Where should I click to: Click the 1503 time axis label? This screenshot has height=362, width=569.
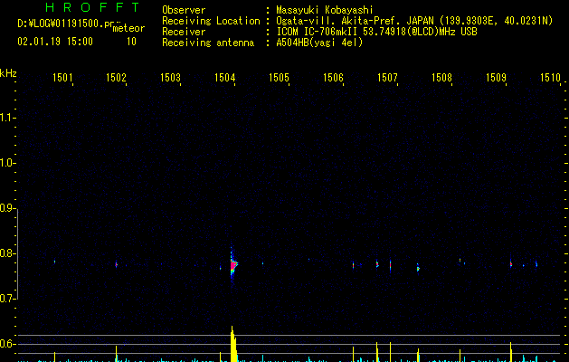pos(171,77)
